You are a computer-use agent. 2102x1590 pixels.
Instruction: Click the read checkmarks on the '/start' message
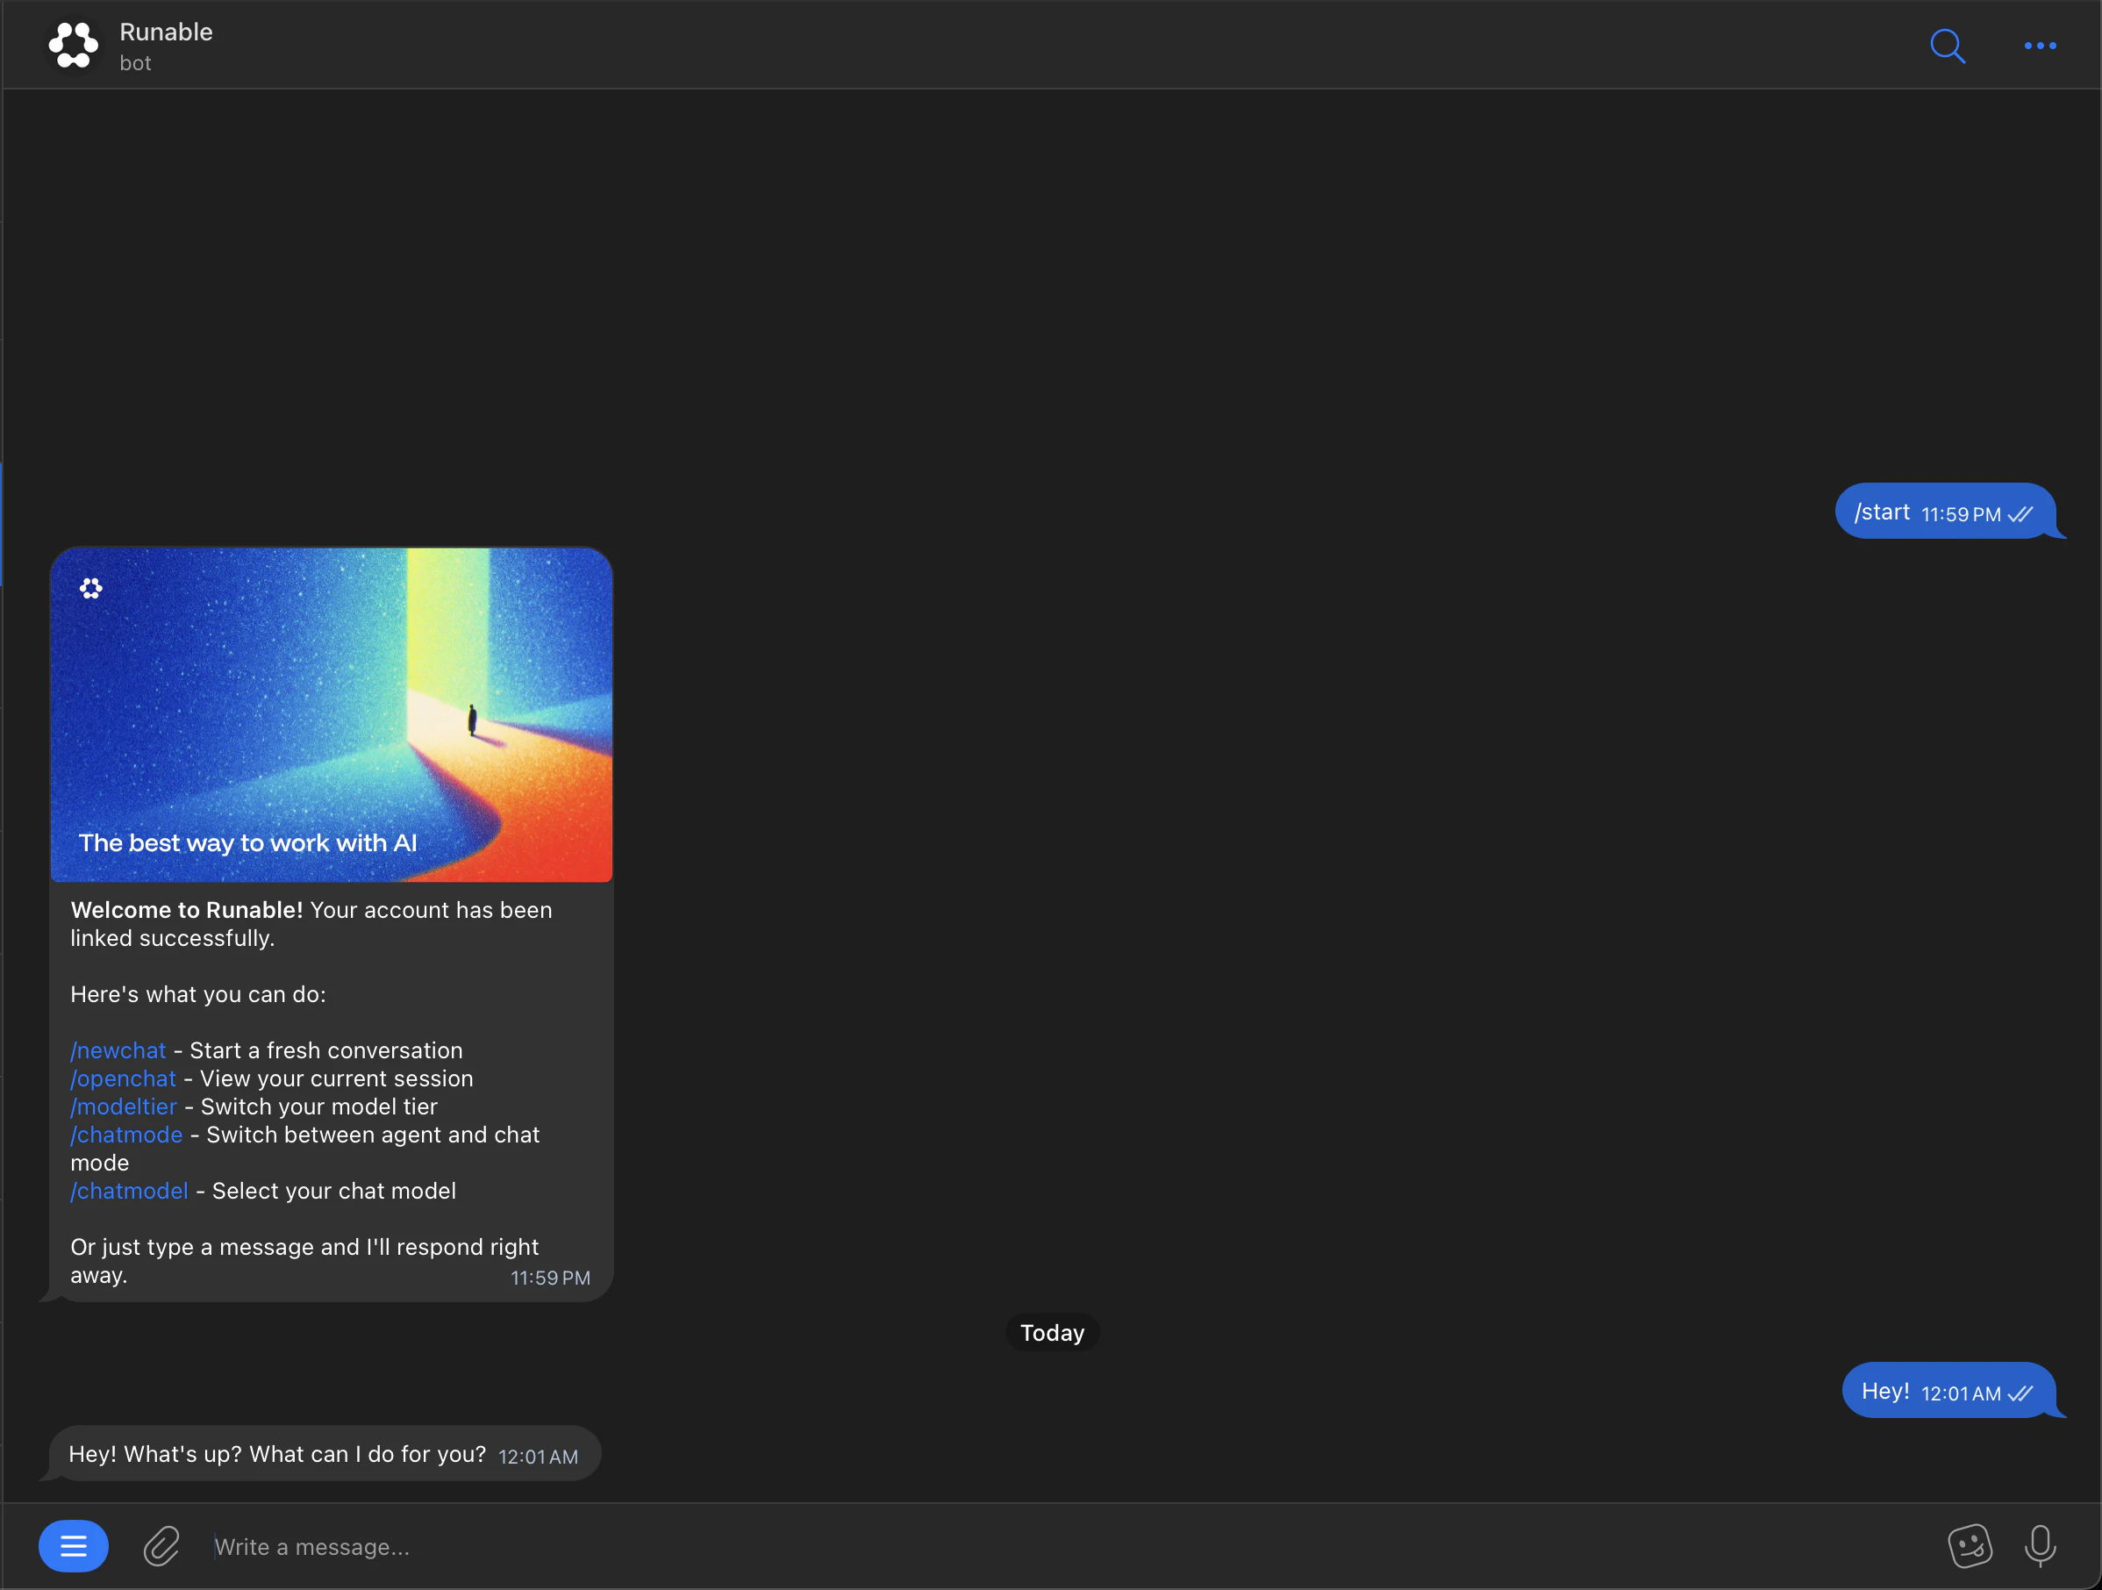pos(2020,514)
